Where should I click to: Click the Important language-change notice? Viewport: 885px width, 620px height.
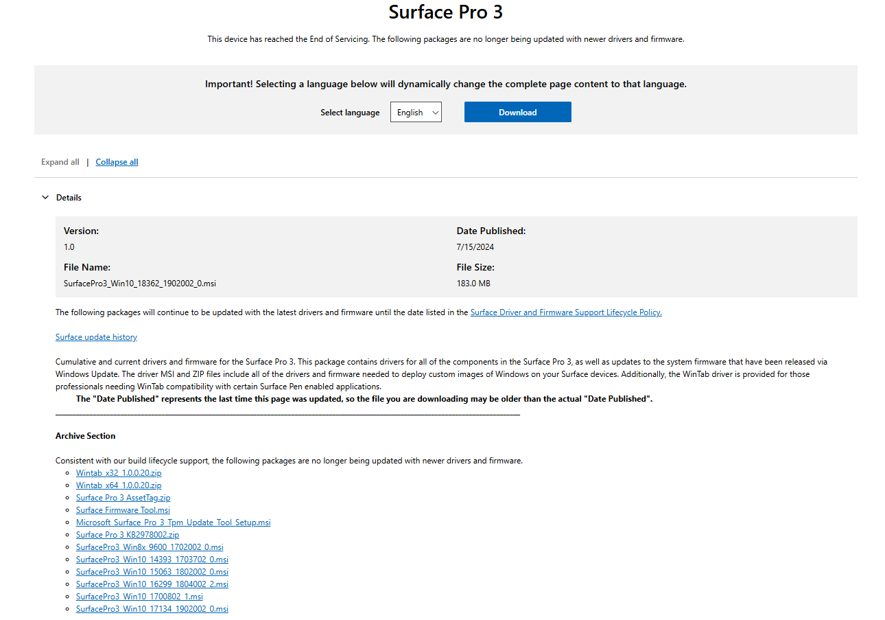pos(446,84)
